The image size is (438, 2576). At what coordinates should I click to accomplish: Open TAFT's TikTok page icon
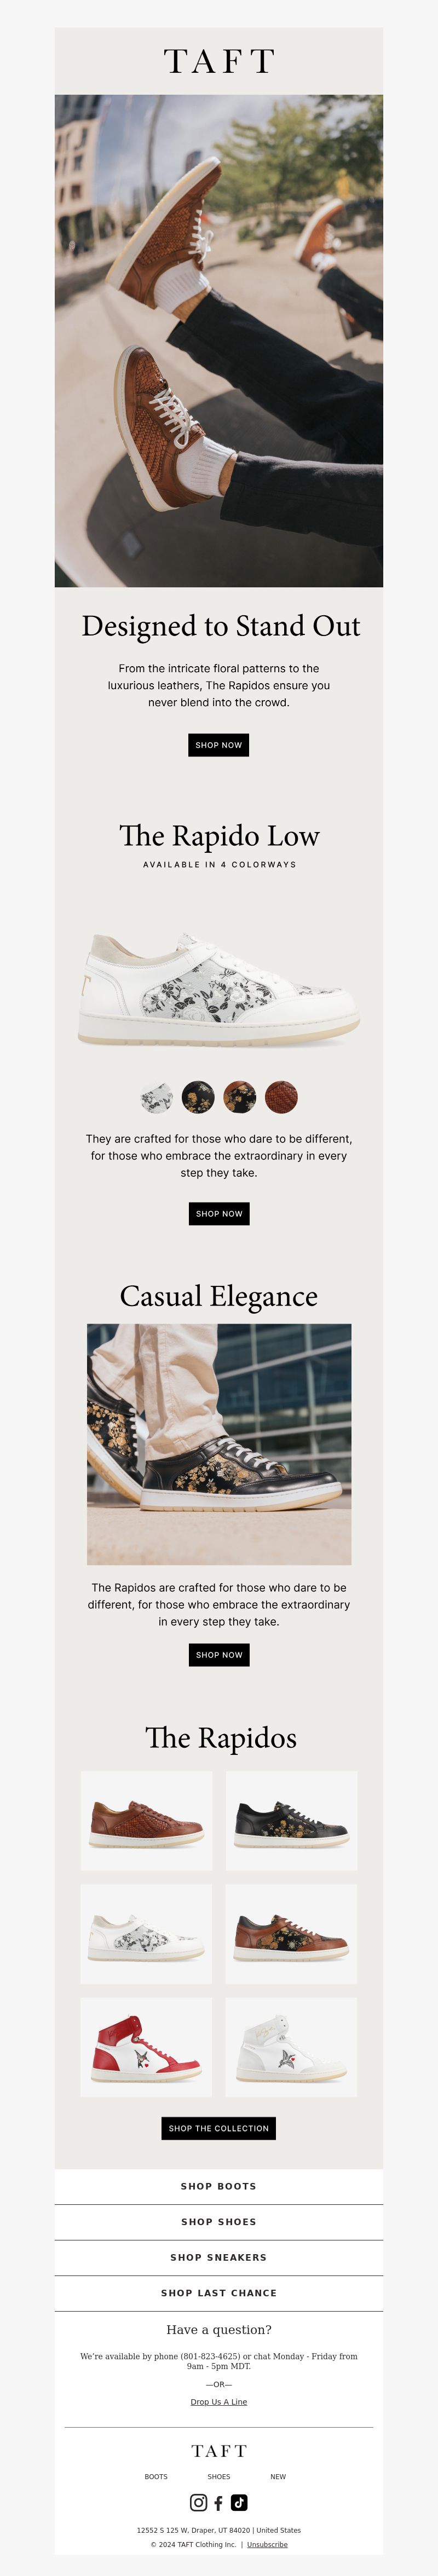click(x=239, y=2502)
